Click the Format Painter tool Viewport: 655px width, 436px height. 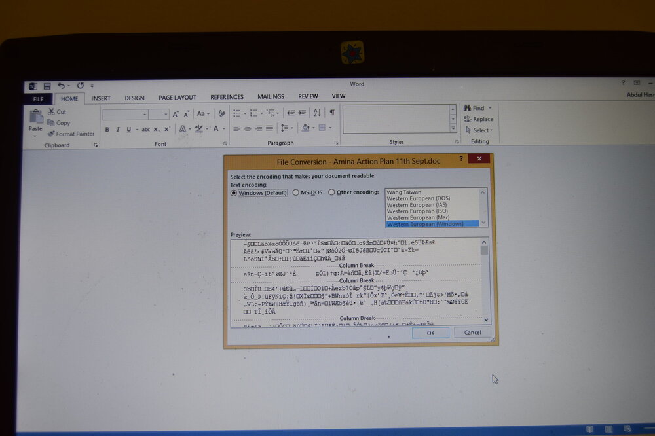pyautogui.click(x=71, y=134)
